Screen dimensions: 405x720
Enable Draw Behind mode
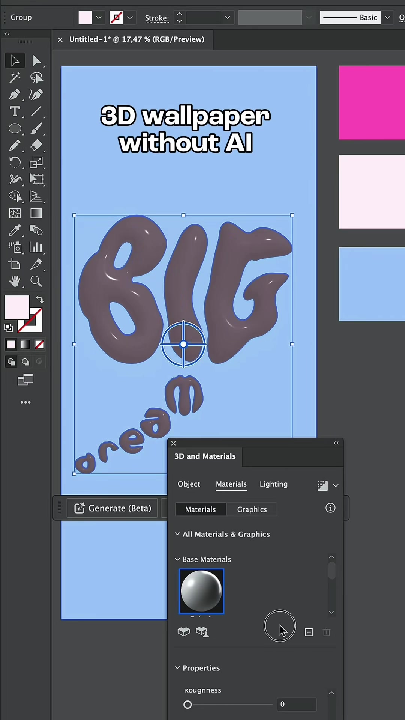(25, 362)
